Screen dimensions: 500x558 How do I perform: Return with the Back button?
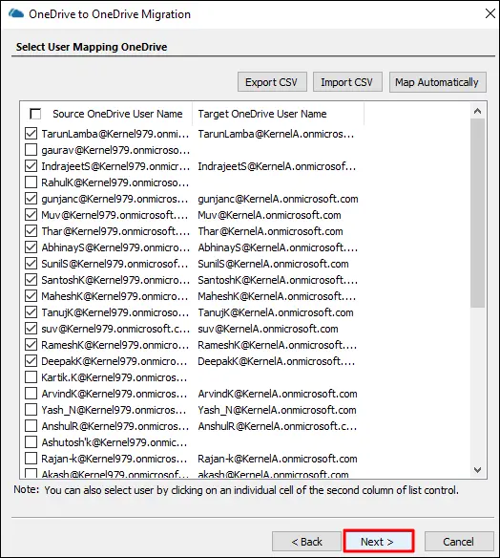(306, 542)
